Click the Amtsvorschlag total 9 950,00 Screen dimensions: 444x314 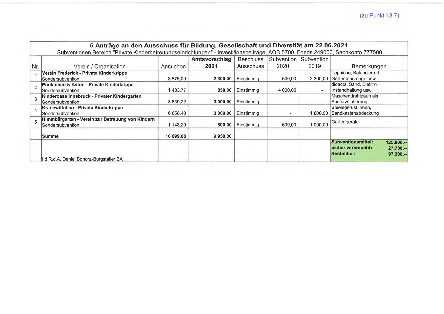tap(222, 136)
